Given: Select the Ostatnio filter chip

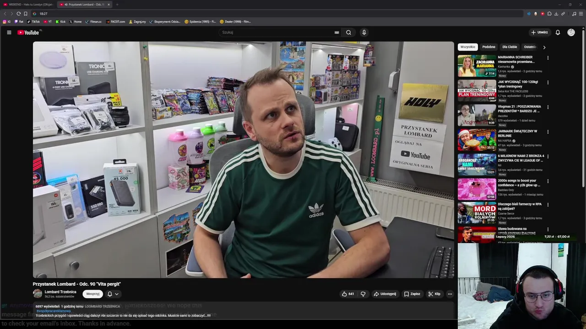Looking at the screenshot, I should [x=530, y=47].
